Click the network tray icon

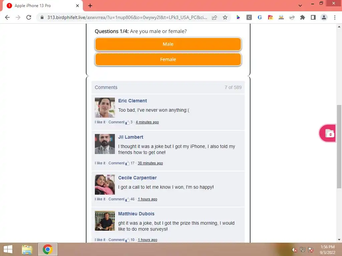[303, 250]
